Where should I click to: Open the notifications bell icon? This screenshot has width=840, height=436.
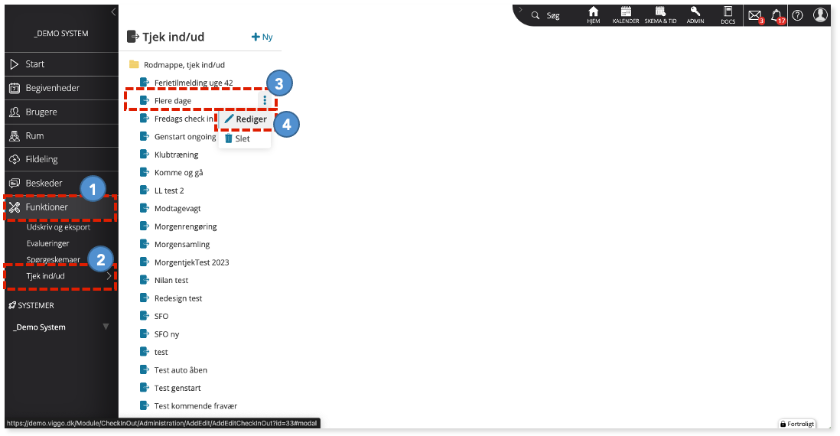pos(777,16)
